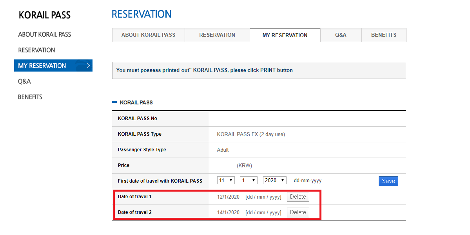Click the arrow on sidebar MY RESERVATION item
Screen dimensions: 470x235
coord(89,66)
